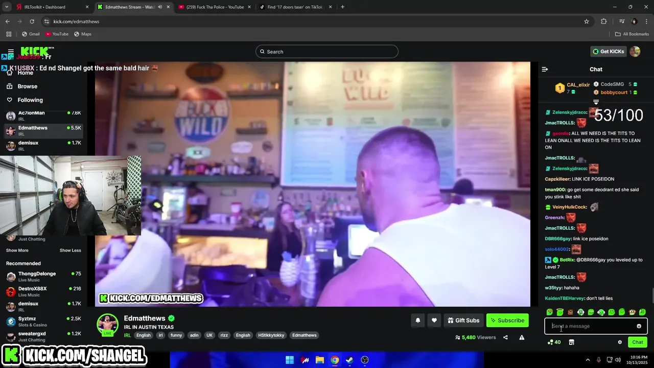Open a new browser tab
Screen dimensions: 654x368
pyautogui.click(x=342, y=7)
